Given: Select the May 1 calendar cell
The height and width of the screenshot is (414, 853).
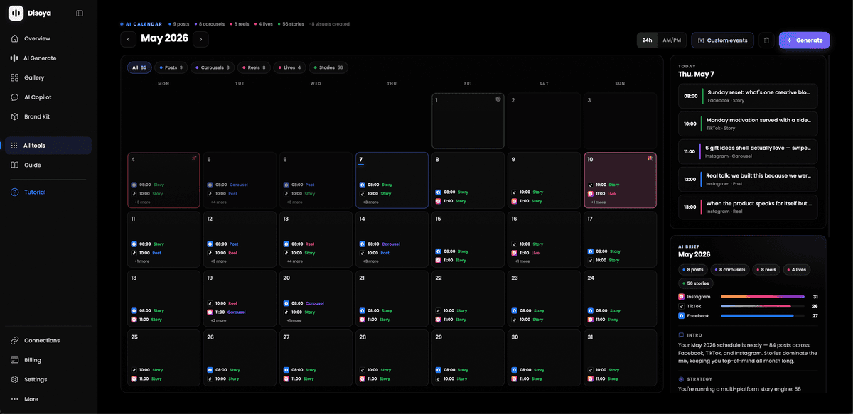Looking at the screenshot, I should 468,121.
